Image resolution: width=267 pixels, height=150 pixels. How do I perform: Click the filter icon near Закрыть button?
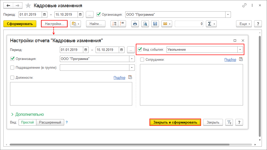coord(229,122)
